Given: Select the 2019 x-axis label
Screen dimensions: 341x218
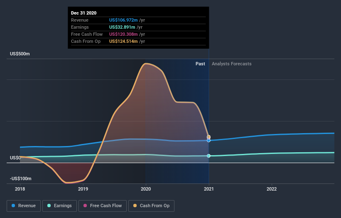Looking at the screenshot, I should coord(83,189).
